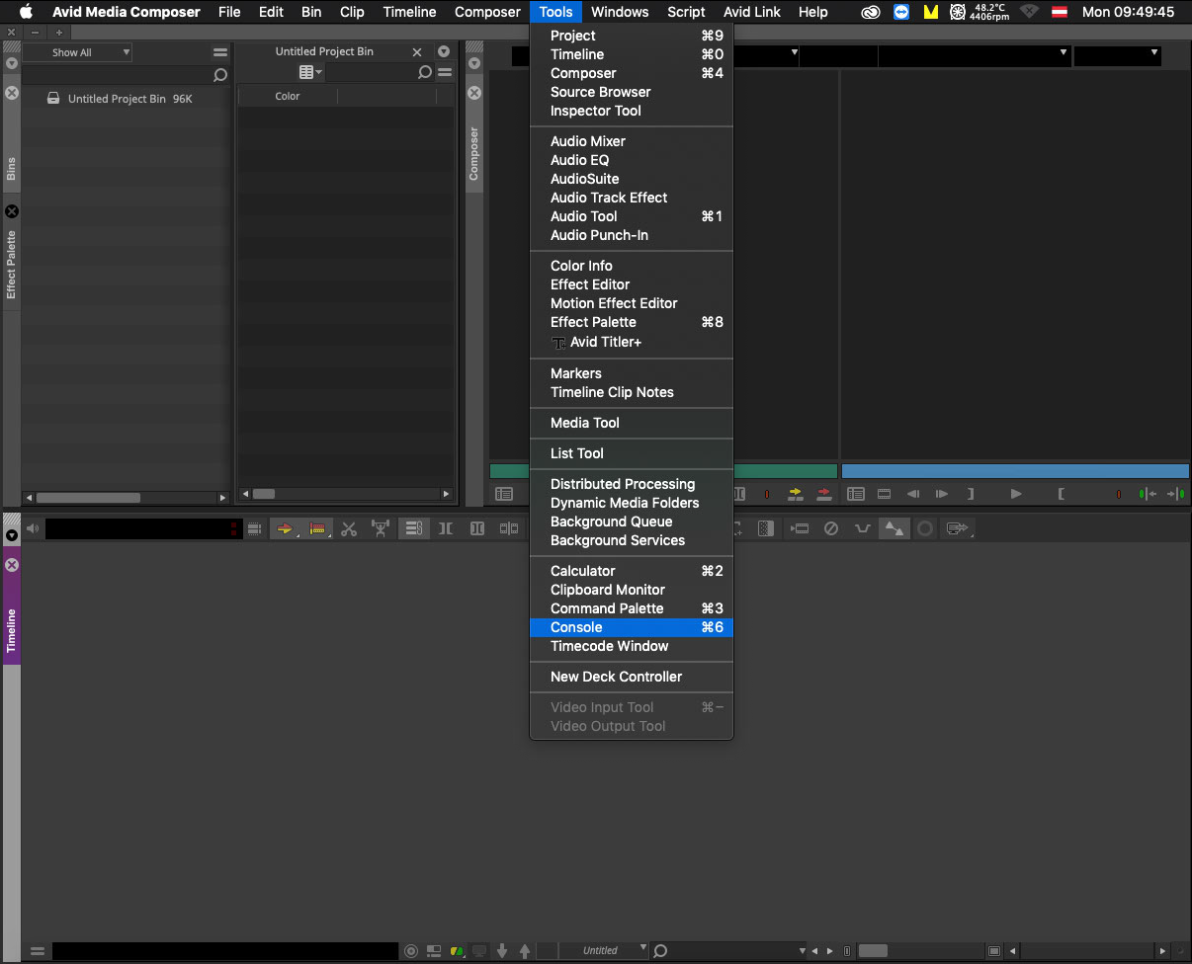Click the Focus circle icon in timeline bottom bar

tap(412, 951)
